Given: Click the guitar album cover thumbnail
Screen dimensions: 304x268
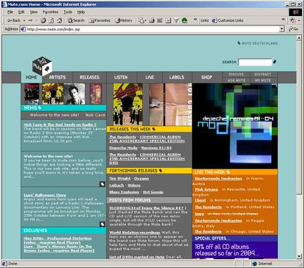Looking at the screenshot, I should click(x=170, y=104).
